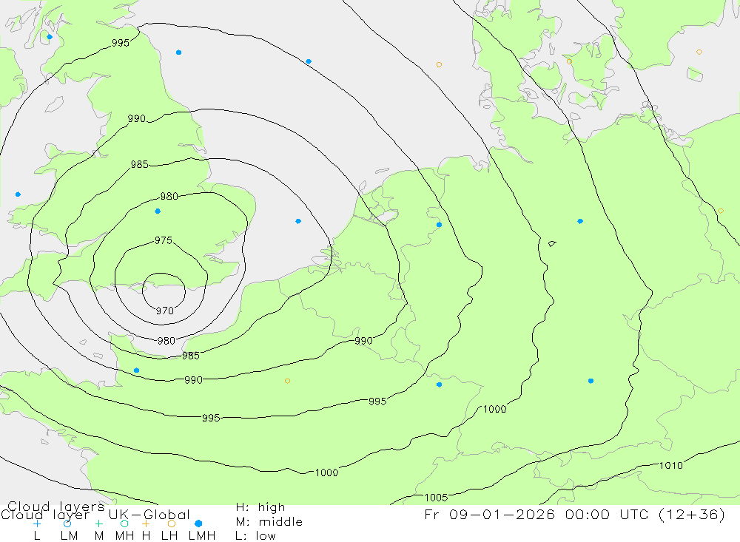Click the 'LMH' label under the filled dot
The height and width of the screenshot is (542, 740).
pos(202,536)
